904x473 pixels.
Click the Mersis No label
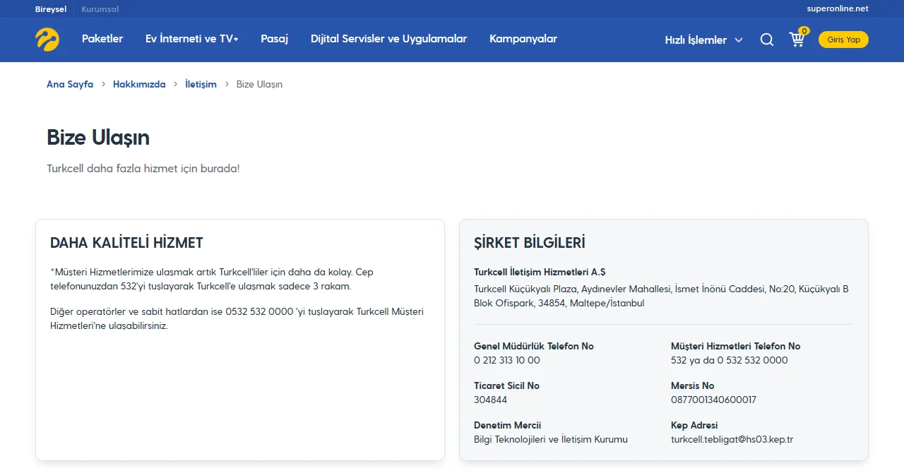click(x=693, y=385)
